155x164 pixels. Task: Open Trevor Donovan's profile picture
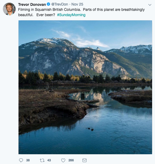[9, 9]
